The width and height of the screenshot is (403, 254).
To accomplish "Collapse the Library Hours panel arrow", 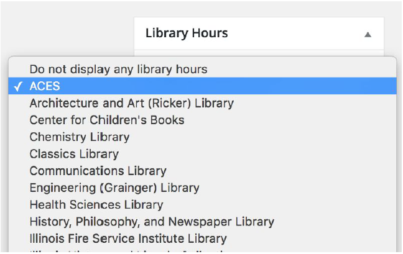I will (368, 34).
